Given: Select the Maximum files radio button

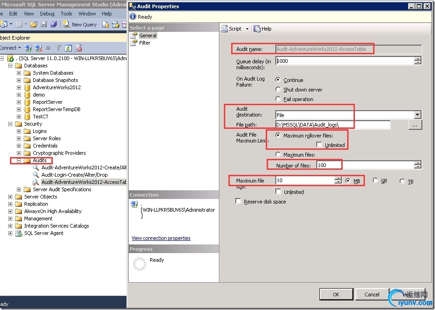Looking at the screenshot, I should point(278,154).
